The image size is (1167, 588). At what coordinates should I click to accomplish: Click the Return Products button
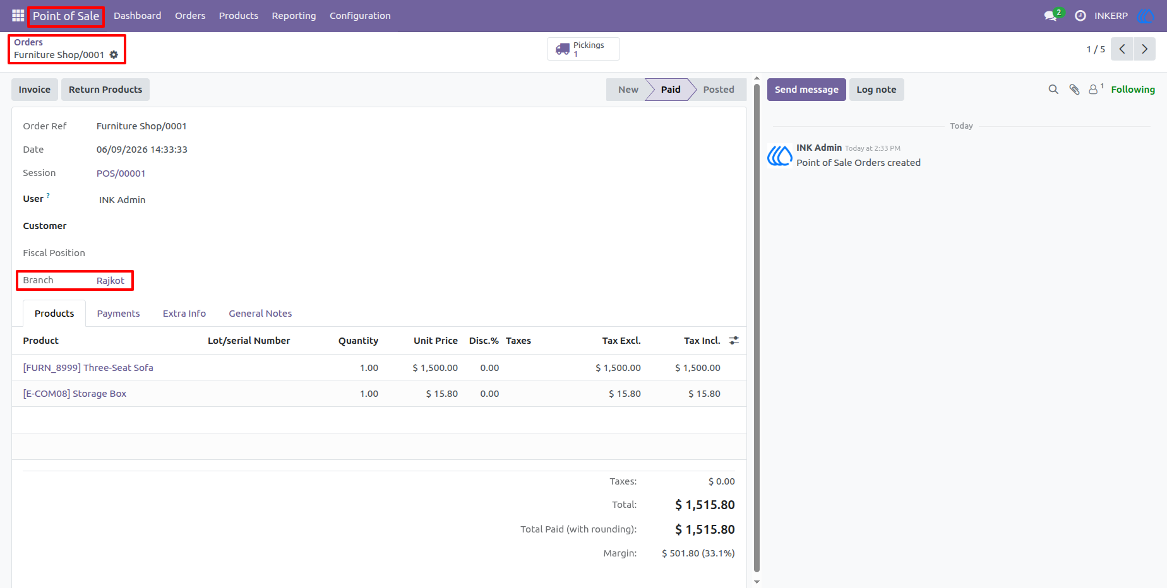coord(105,90)
